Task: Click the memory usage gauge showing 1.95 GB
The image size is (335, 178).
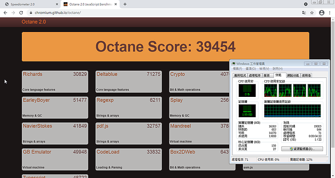Action: [247, 111]
